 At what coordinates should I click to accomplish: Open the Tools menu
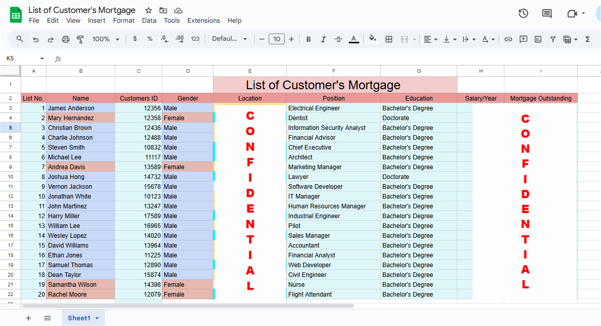[x=172, y=21]
